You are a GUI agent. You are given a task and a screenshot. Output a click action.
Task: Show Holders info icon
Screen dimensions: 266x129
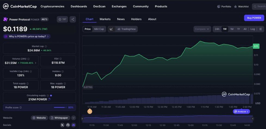click(x=62, y=72)
